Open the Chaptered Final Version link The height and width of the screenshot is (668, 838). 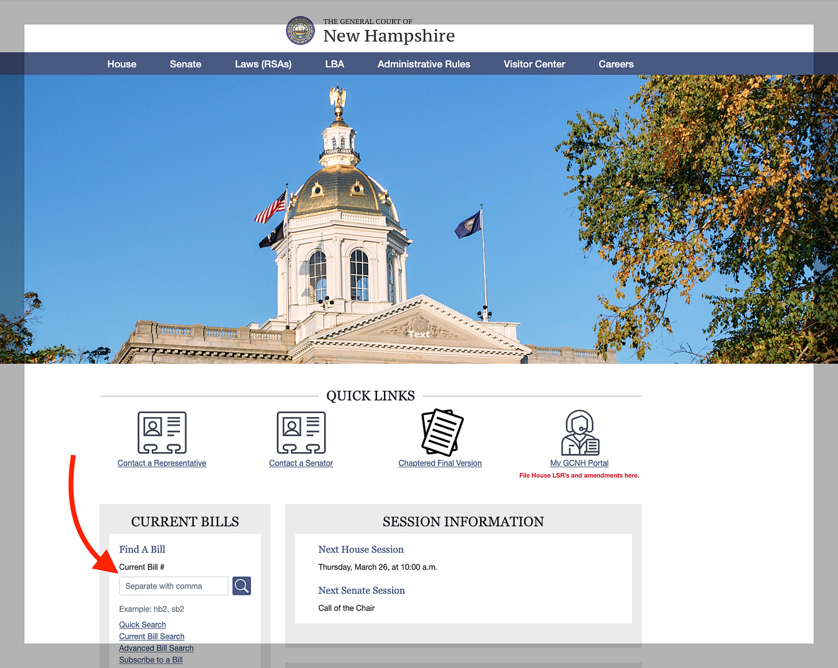point(440,463)
